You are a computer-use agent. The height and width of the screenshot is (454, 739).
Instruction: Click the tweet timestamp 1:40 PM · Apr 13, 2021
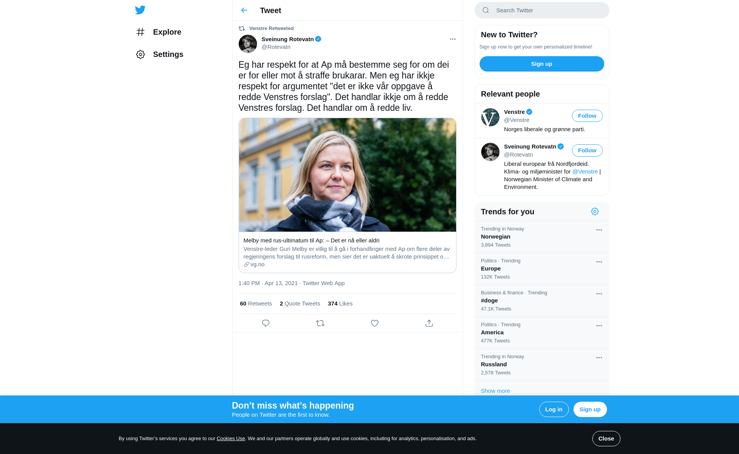point(268,283)
